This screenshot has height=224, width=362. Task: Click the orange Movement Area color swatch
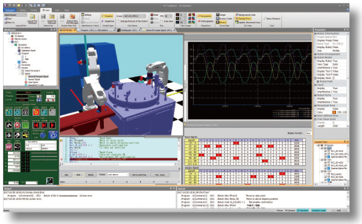[x=334, y=112]
